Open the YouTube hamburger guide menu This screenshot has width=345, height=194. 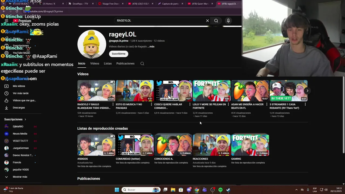coord(6,21)
